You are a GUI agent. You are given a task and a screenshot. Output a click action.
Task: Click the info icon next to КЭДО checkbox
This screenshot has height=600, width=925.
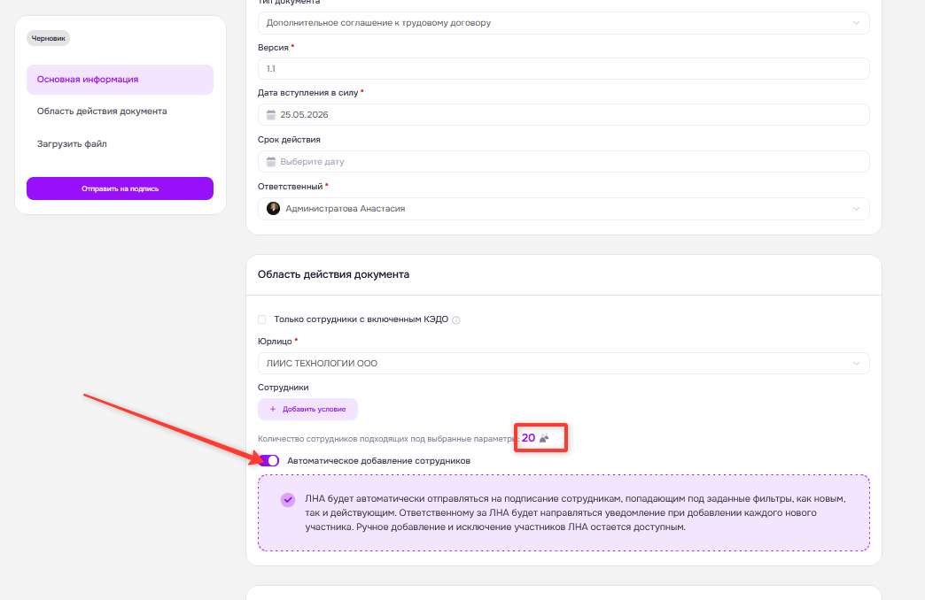click(456, 320)
